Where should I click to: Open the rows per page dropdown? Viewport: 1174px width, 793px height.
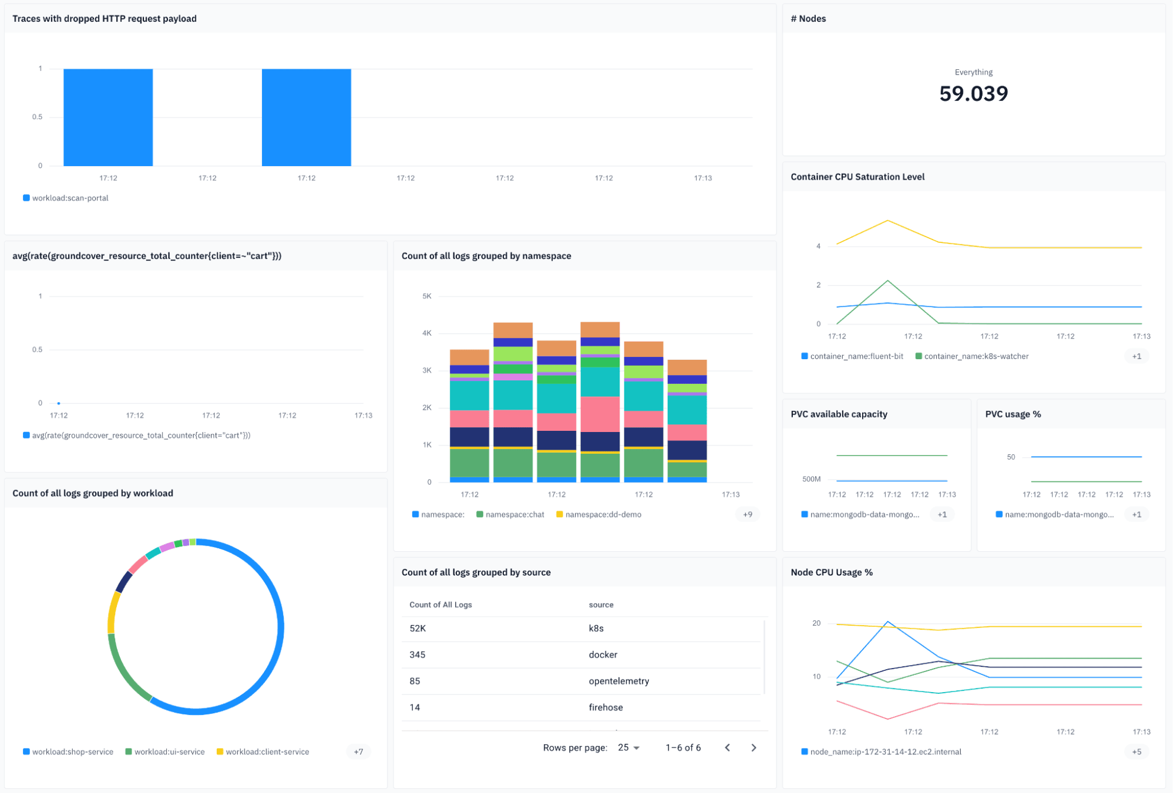(628, 747)
